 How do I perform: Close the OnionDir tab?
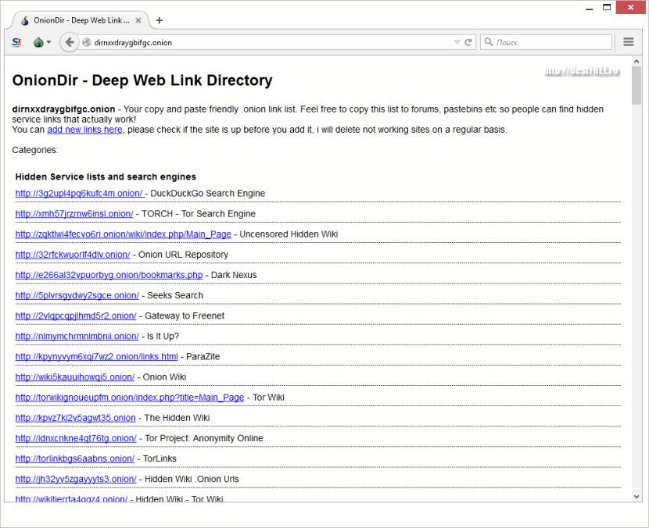tap(139, 20)
